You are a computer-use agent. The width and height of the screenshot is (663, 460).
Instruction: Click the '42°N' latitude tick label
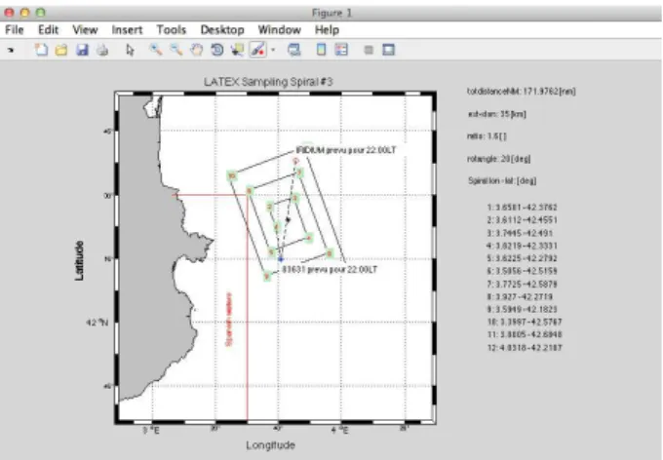[x=97, y=323]
